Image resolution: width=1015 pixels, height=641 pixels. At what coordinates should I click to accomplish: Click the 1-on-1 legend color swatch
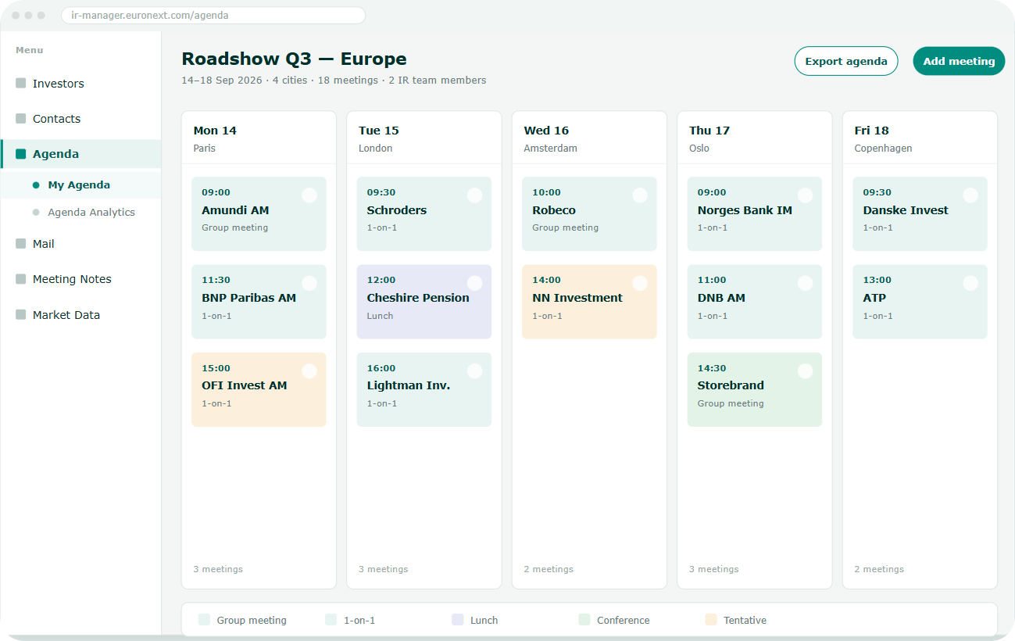pos(331,620)
